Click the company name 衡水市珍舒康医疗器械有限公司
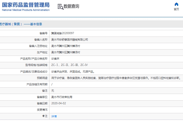This screenshot has height=122, width=183. point(70,40)
